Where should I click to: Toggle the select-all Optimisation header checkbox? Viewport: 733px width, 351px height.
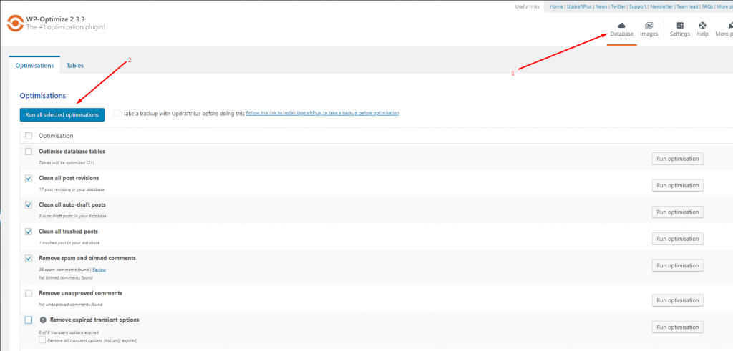click(x=29, y=136)
